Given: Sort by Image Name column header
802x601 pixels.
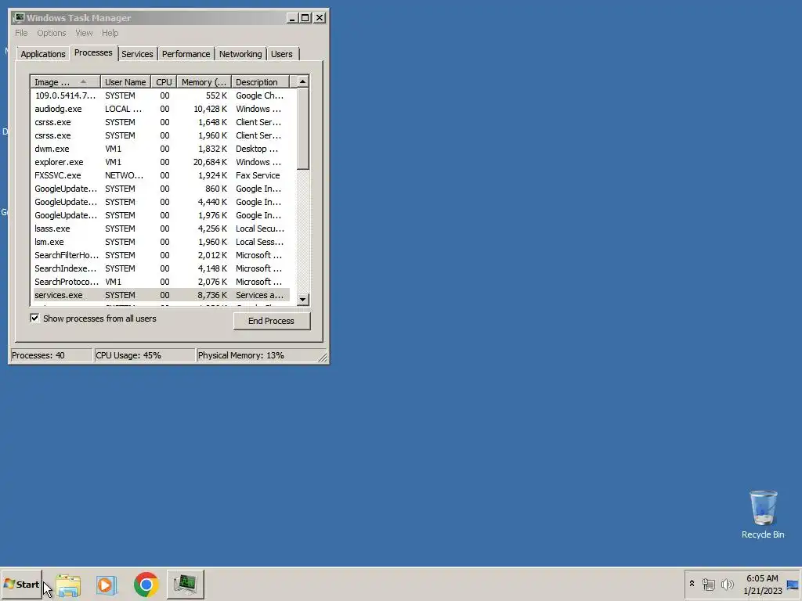Looking at the screenshot, I should coord(65,82).
